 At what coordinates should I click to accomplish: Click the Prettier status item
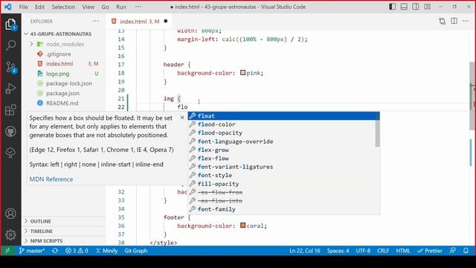point(430,251)
